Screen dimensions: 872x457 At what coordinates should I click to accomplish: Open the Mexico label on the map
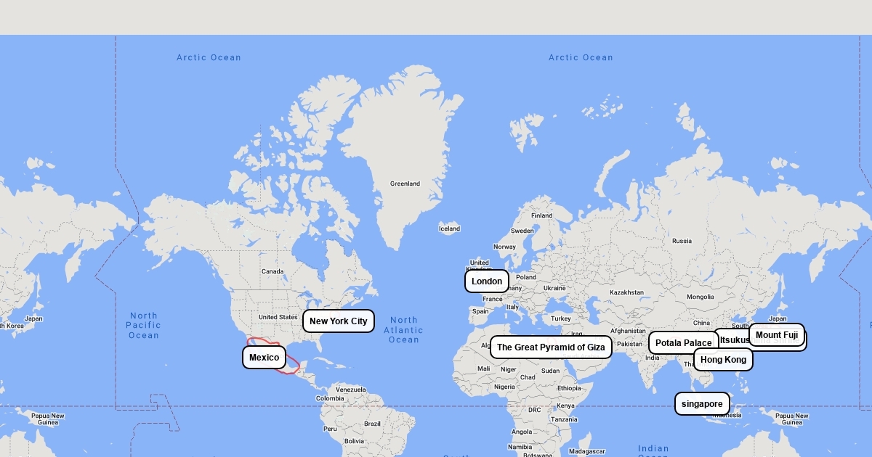click(x=264, y=358)
